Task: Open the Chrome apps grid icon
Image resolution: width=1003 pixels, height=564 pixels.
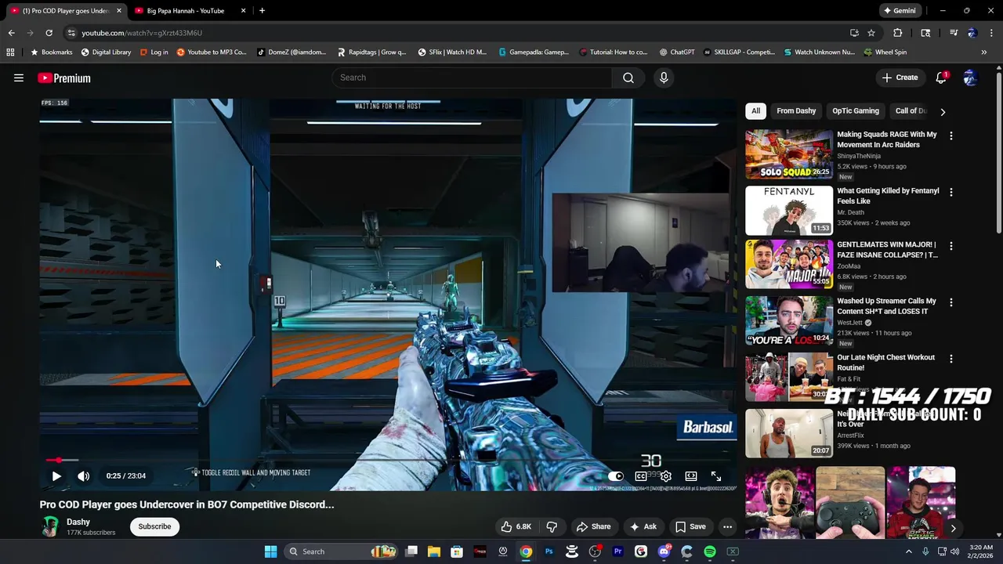Action: point(10,52)
